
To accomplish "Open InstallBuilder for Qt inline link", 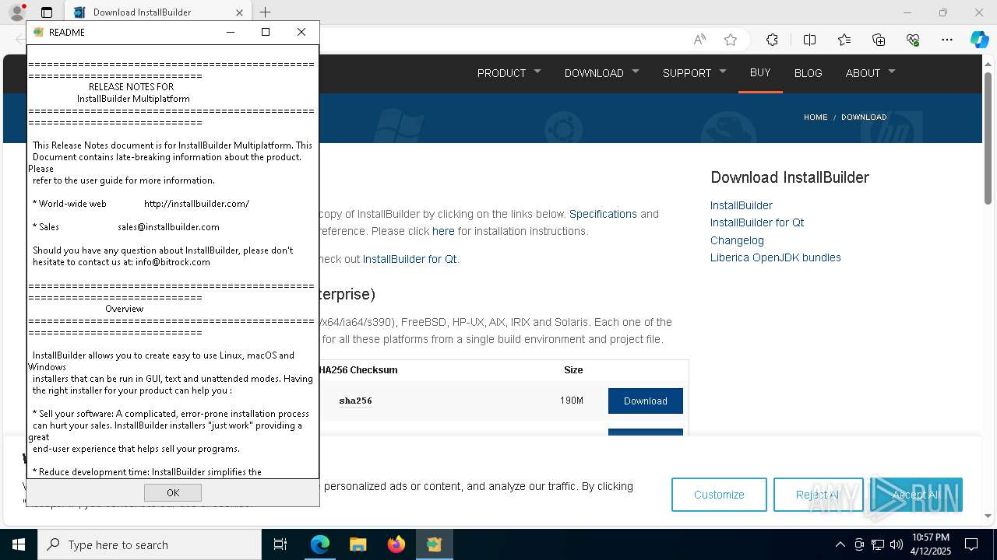I will point(410,259).
